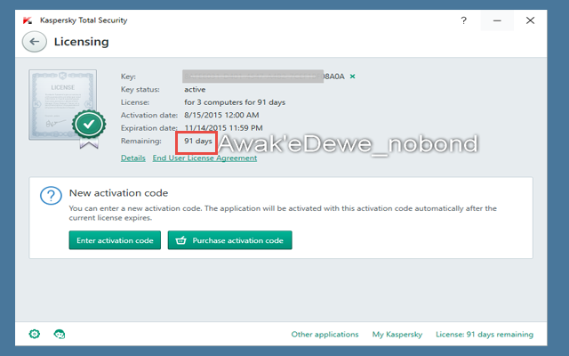Open help via the title bar question mark

(463, 20)
